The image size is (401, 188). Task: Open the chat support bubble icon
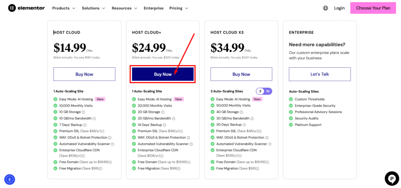coord(391,178)
